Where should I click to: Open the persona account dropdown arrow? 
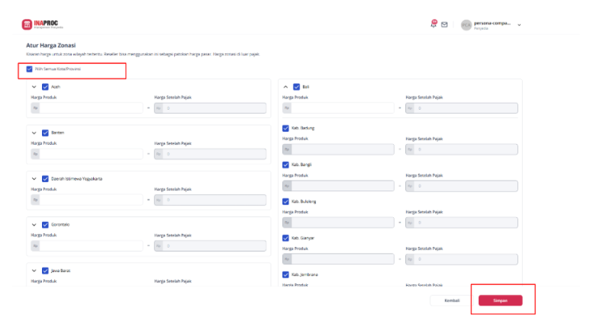click(x=520, y=24)
